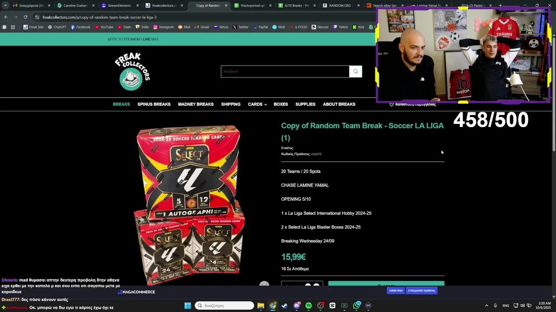Open the ABOUT BREAKS page
556x312 pixels.
pyautogui.click(x=339, y=104)
